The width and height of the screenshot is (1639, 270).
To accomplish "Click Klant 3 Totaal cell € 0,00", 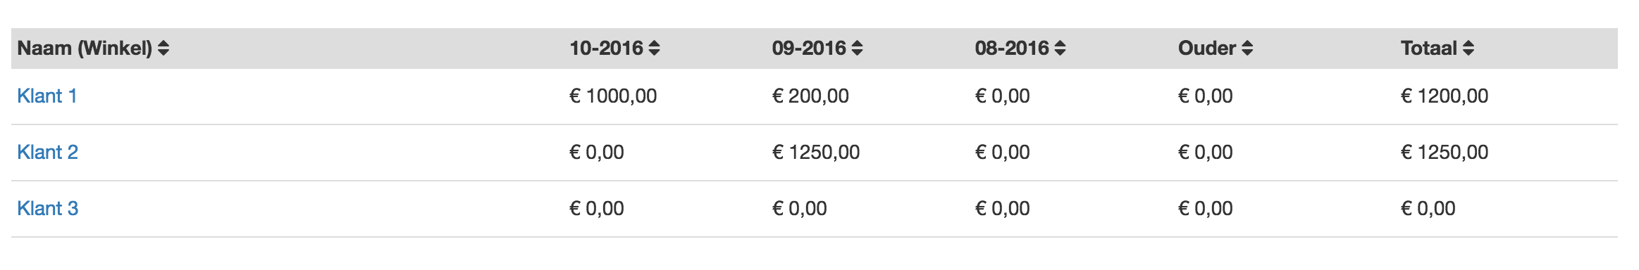I will [x=1428, y=209].
